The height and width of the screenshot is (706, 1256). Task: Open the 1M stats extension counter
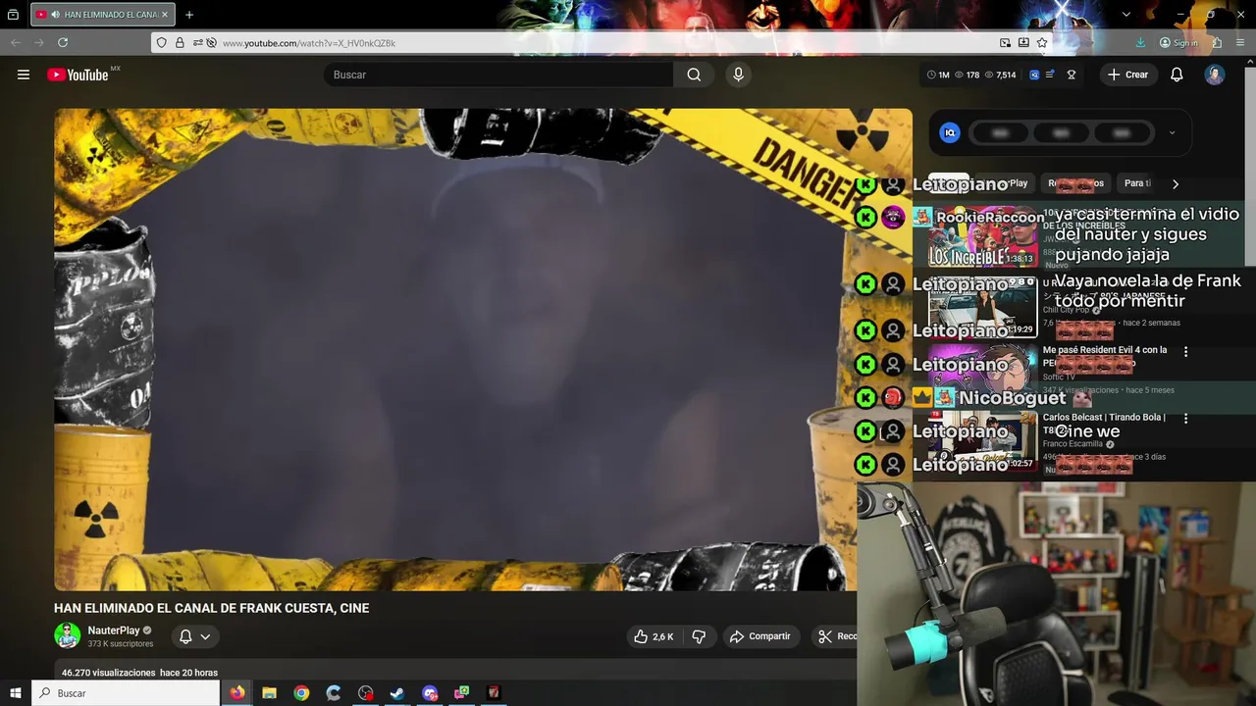pos(938,75)
